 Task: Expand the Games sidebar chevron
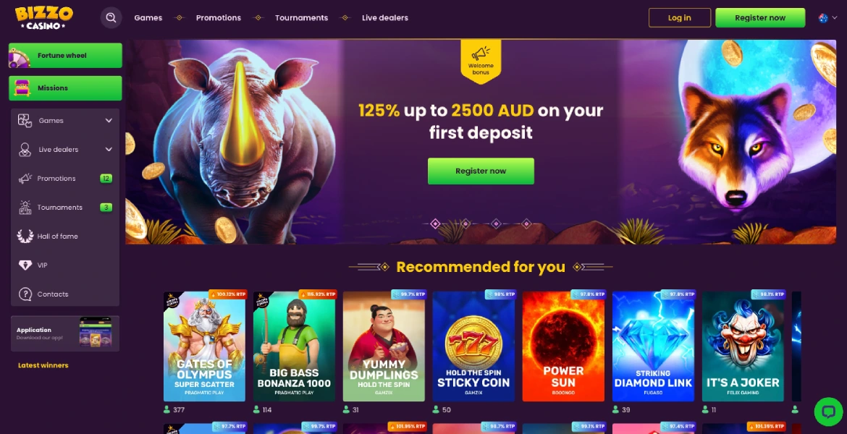pos(109,120)
